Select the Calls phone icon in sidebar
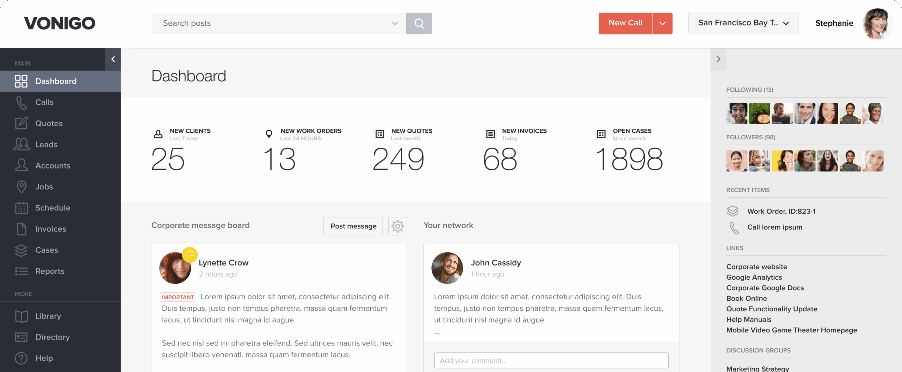This screenshot has width=902, height=372. point(21,102)
